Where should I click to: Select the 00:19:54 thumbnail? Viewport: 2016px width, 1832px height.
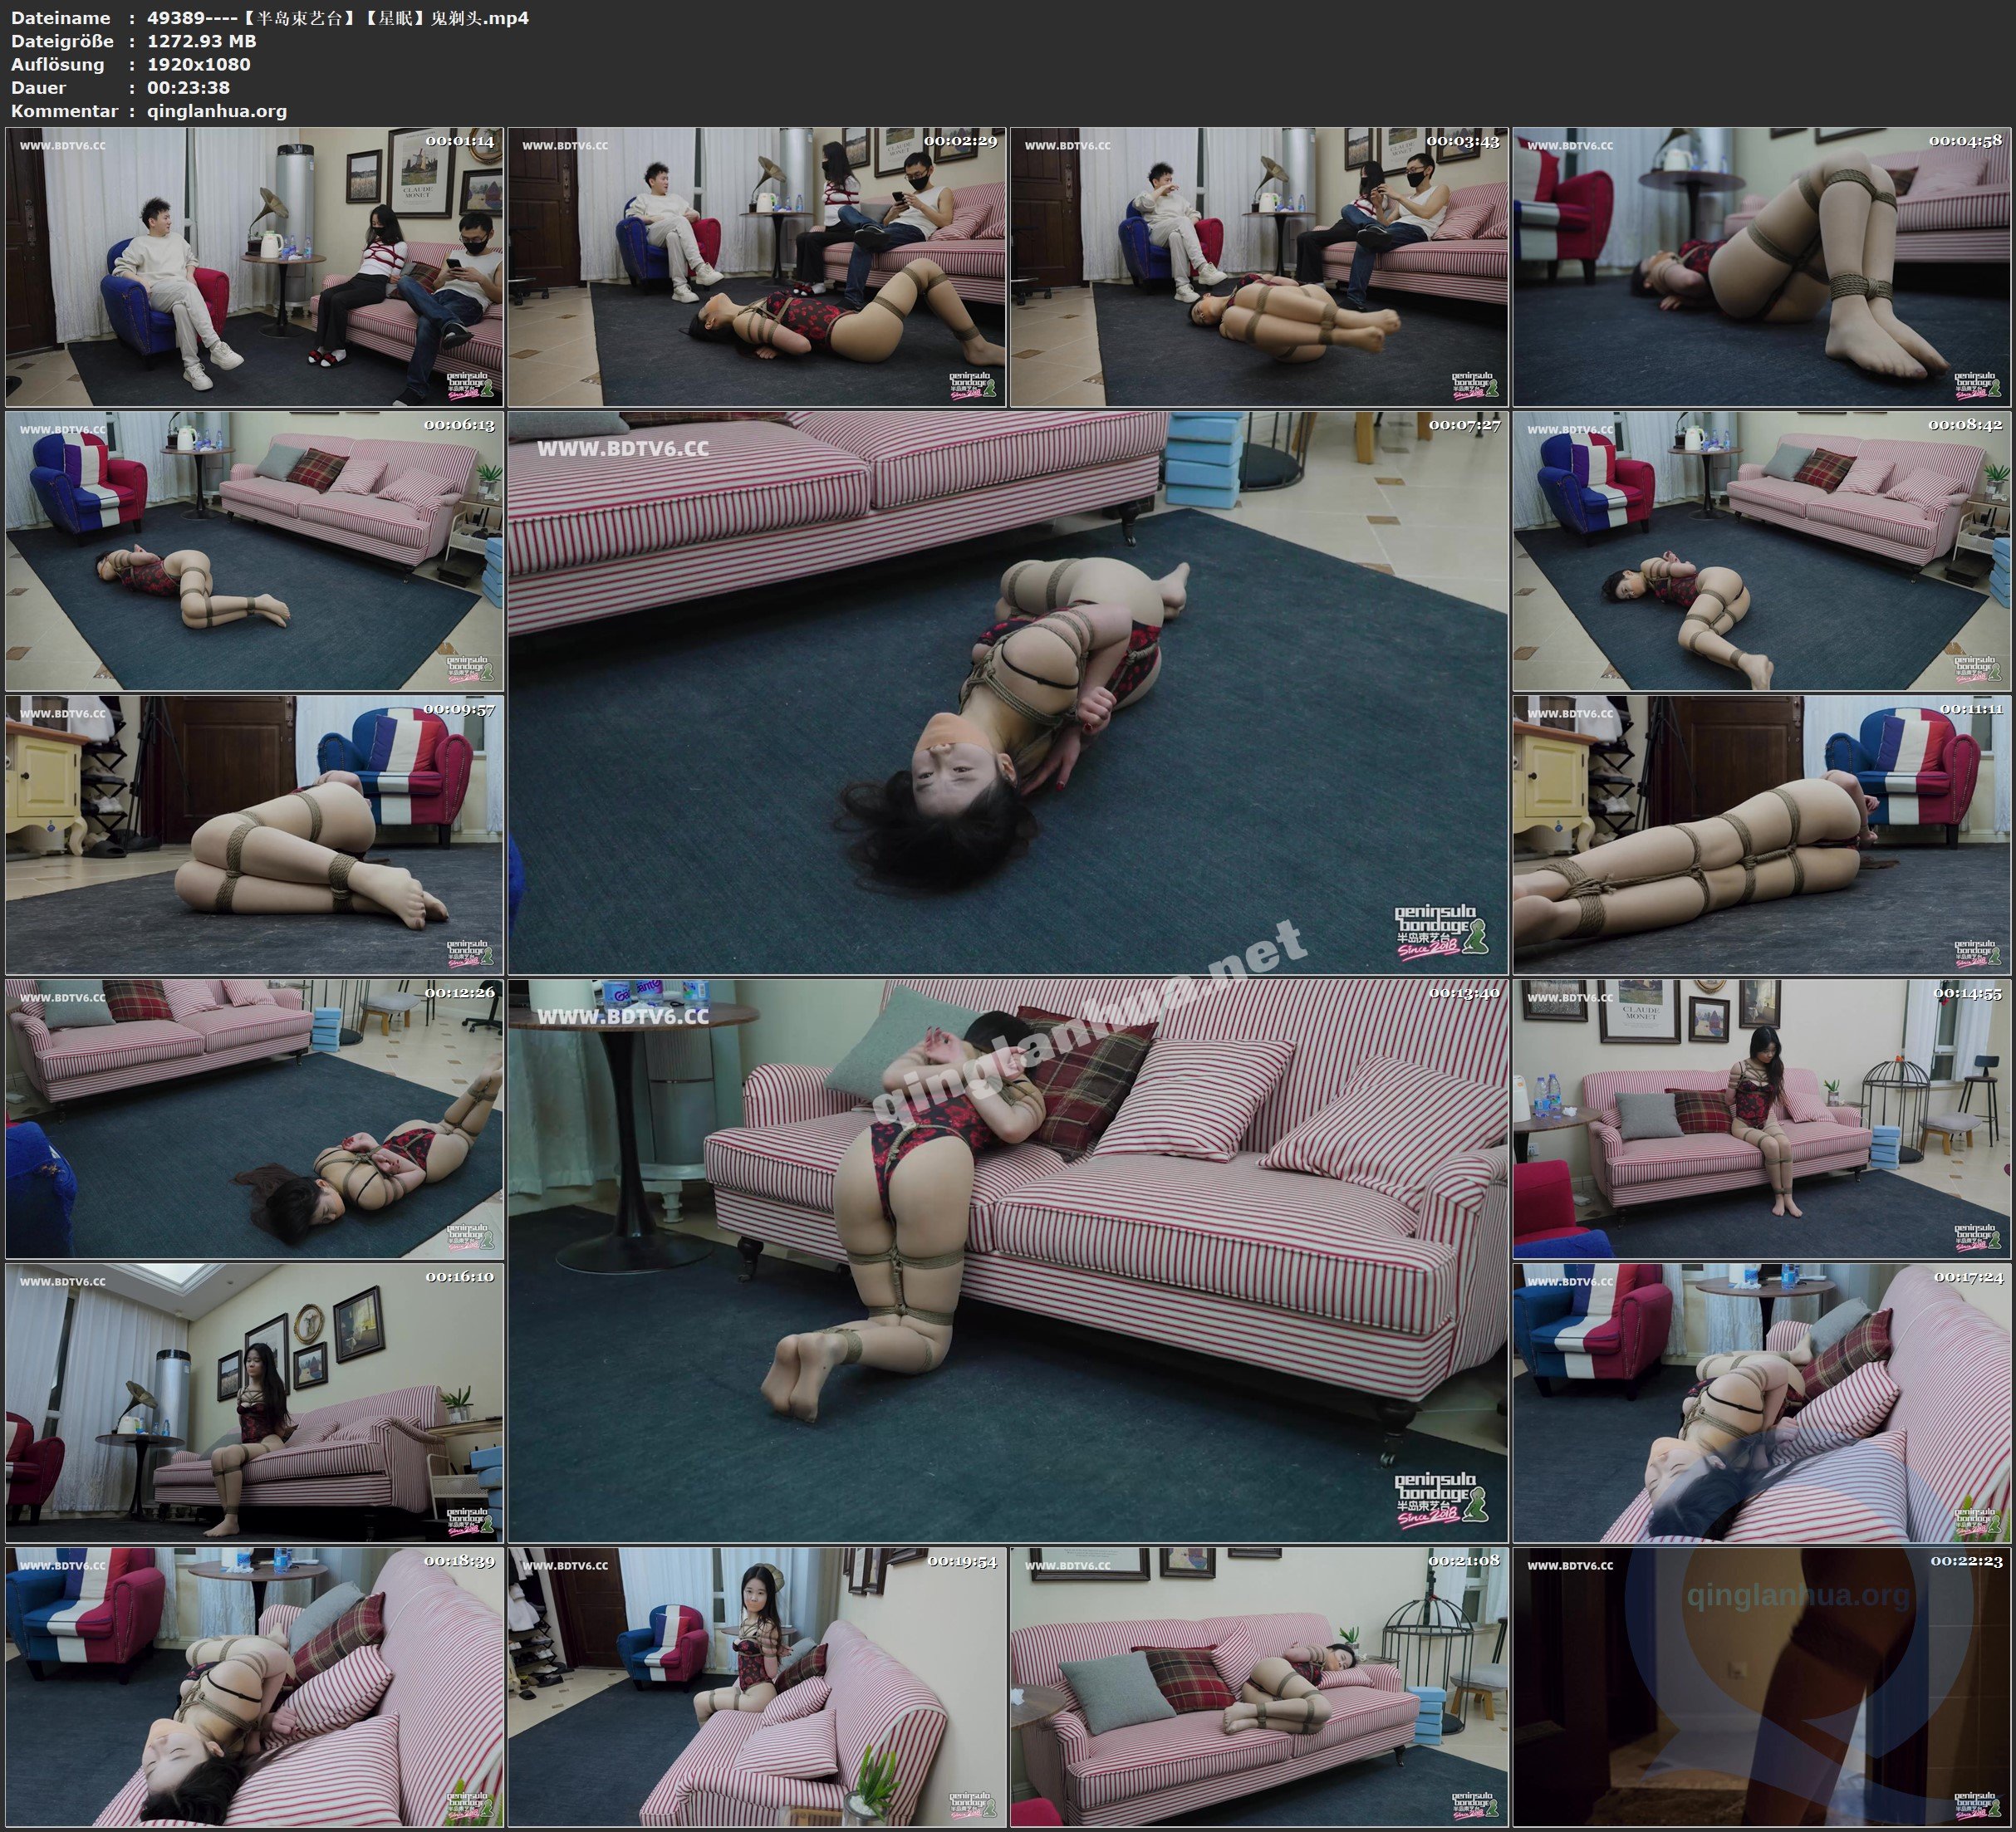(757, 1687)
